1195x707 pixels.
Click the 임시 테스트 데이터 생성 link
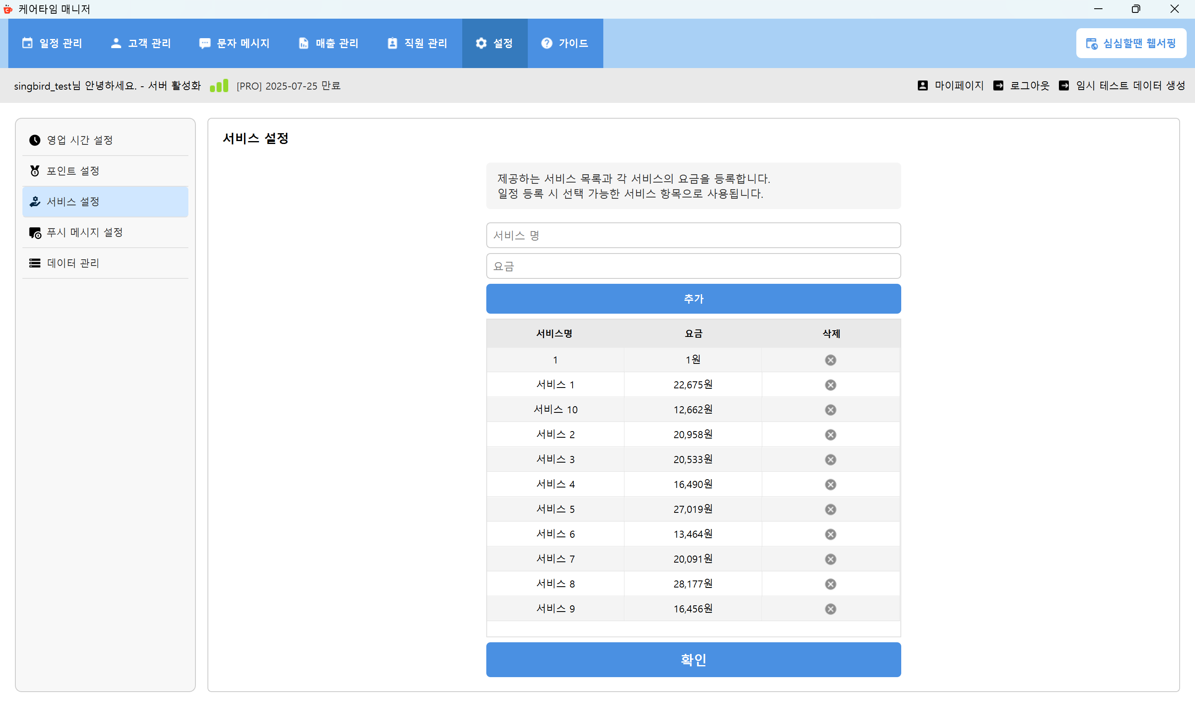coord(1130,85)
